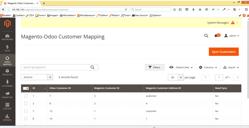Open the Products sidebar section

(x=7, y=72)
